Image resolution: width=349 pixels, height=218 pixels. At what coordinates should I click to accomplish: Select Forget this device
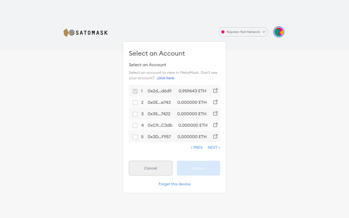pyautogui.click(x=174, y=184)
